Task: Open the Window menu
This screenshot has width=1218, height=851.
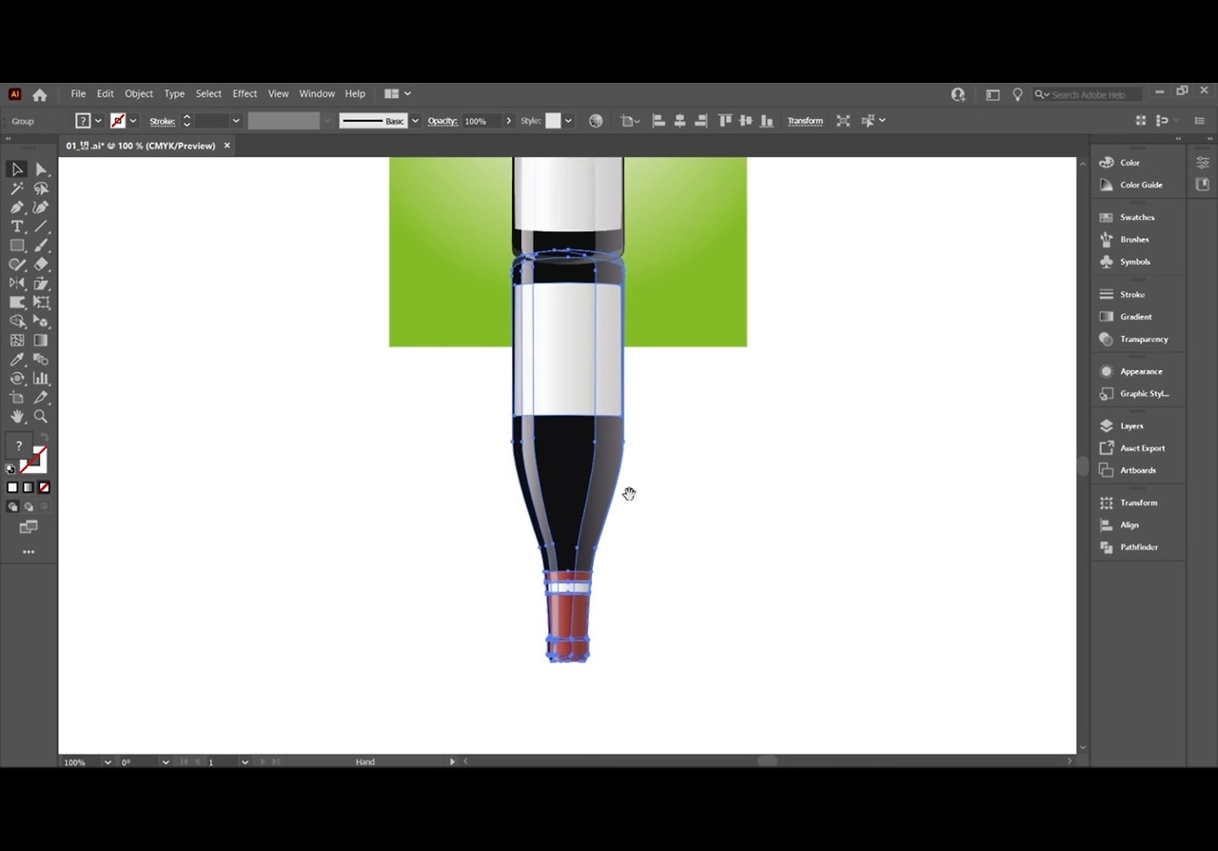Action: pyautogui.click(x=317, y=93)
